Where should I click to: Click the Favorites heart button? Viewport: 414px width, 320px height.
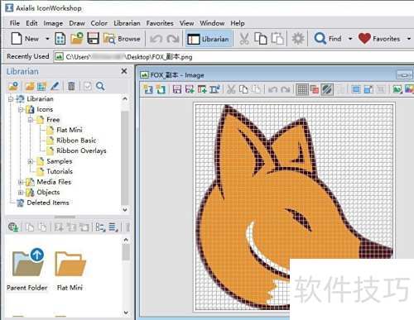click(379, 39)
